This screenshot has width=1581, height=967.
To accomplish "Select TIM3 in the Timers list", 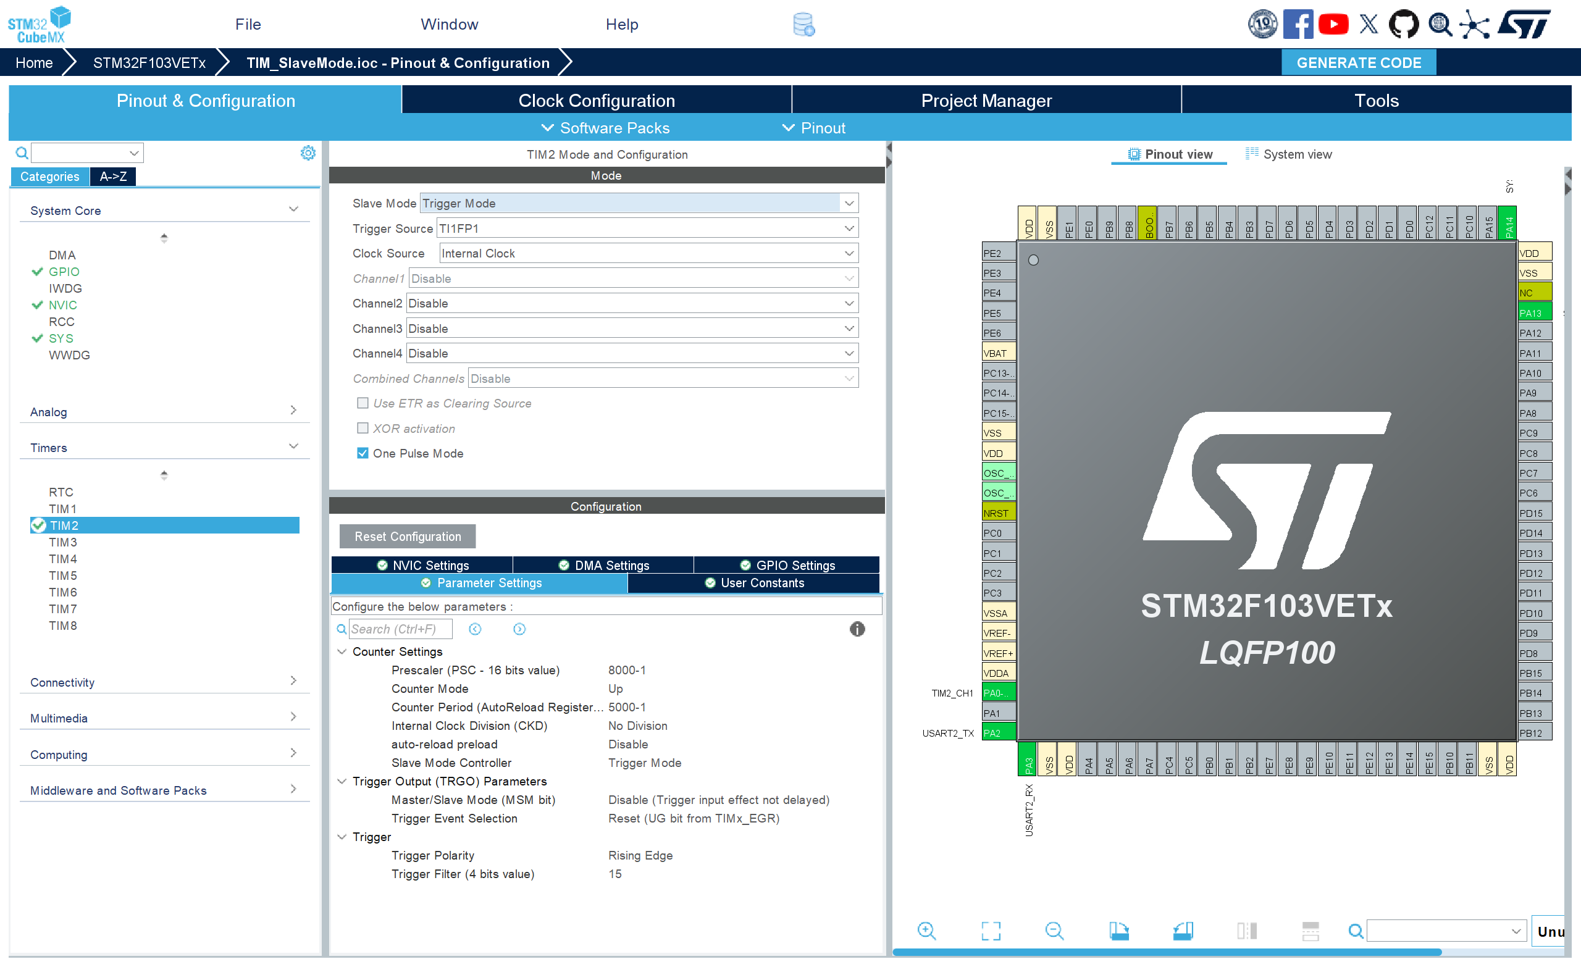I will pos(63,542).
